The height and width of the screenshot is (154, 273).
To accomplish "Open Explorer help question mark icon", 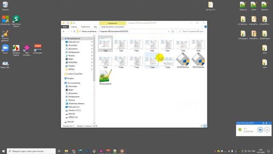I will pyautogui.click(x=206, y=27).
